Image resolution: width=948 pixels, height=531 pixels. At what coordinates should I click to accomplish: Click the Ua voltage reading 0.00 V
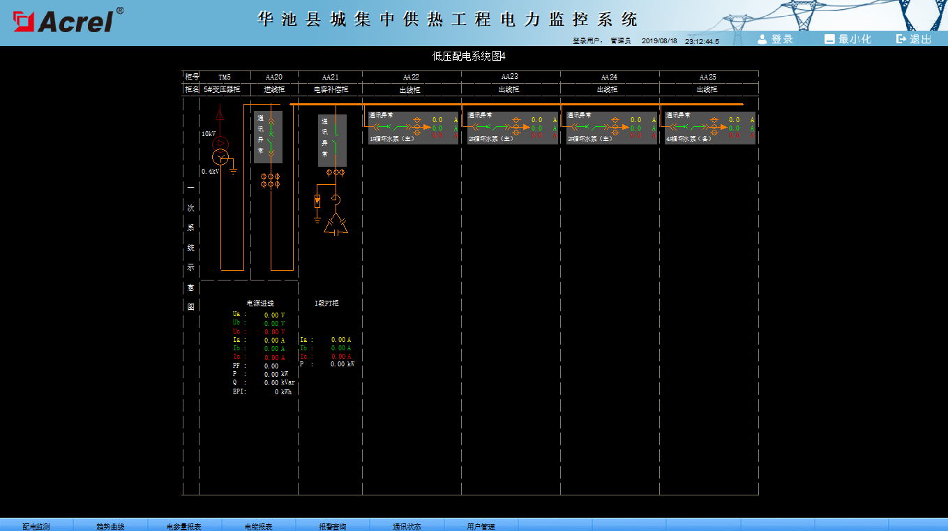pos(274,315)
